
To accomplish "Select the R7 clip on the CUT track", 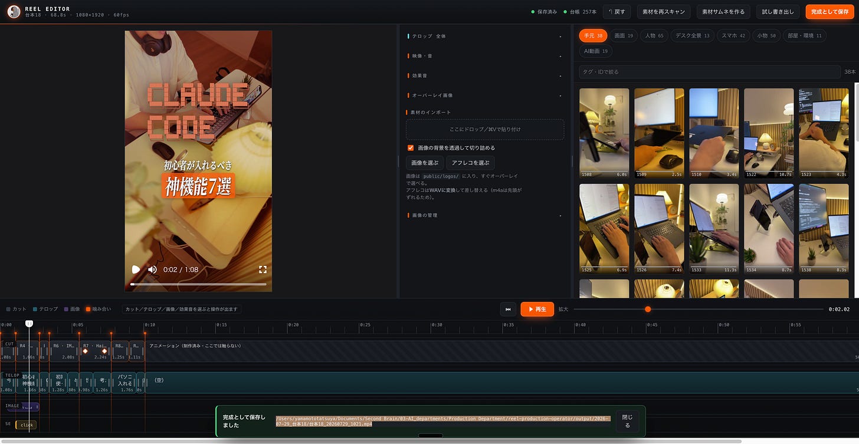I will tap(95, 351).
